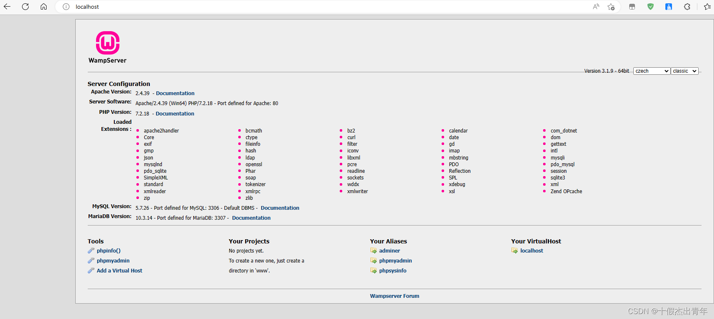Open phpmyadmin under Your Aliases
This screenshot has width=714, height=319.
click(x=395, y=260)
